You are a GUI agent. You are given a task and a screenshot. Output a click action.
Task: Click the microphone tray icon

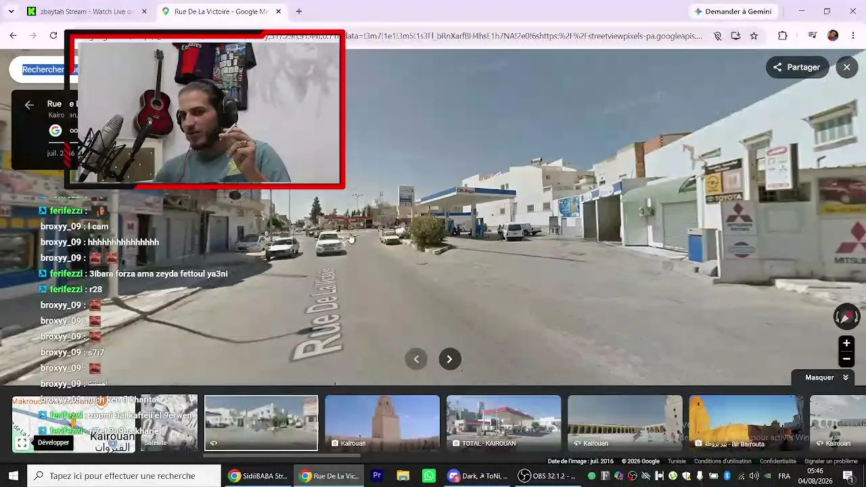(x=700, y=476)
